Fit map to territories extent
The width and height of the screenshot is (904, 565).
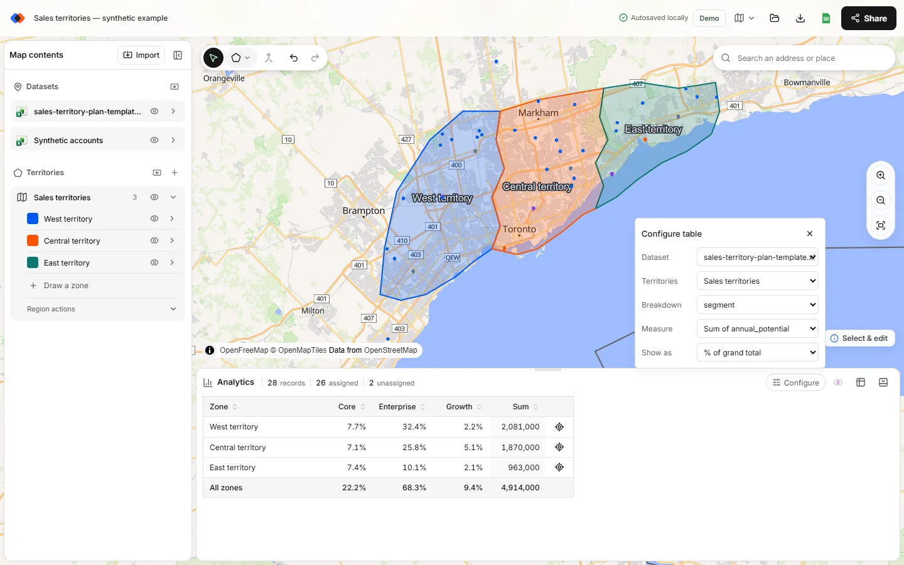881,226
